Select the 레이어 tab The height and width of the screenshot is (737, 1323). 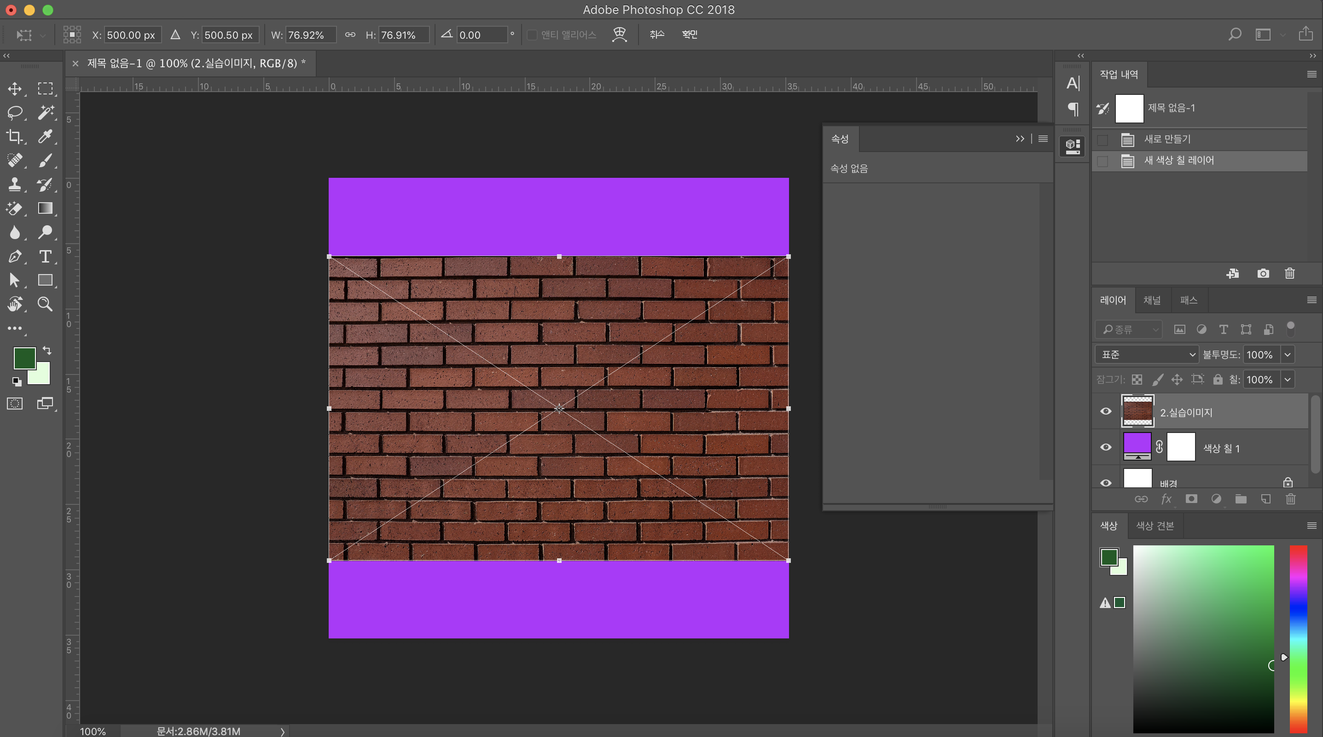click(x=1113, y=300)
